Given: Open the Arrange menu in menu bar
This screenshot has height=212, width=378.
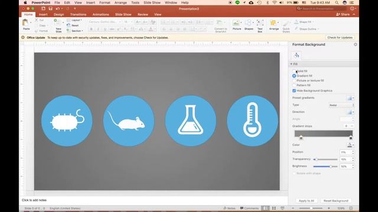Looking at the screenshot, I should (120, 2).
